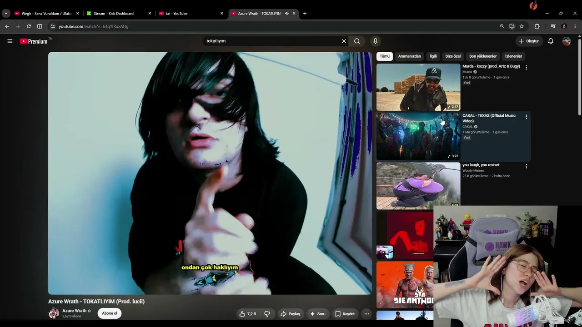Open the Murda - kozzy video thumbnail
Image resolution: width=582 pixels, height=327 pixels.
click(x=418, y=87)
